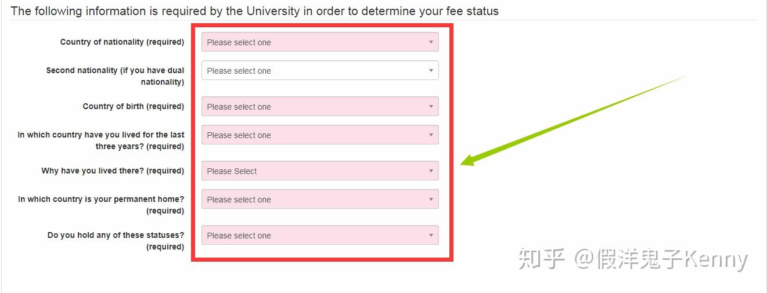Open the Country of nationality dropdown

tap(319, 42)
